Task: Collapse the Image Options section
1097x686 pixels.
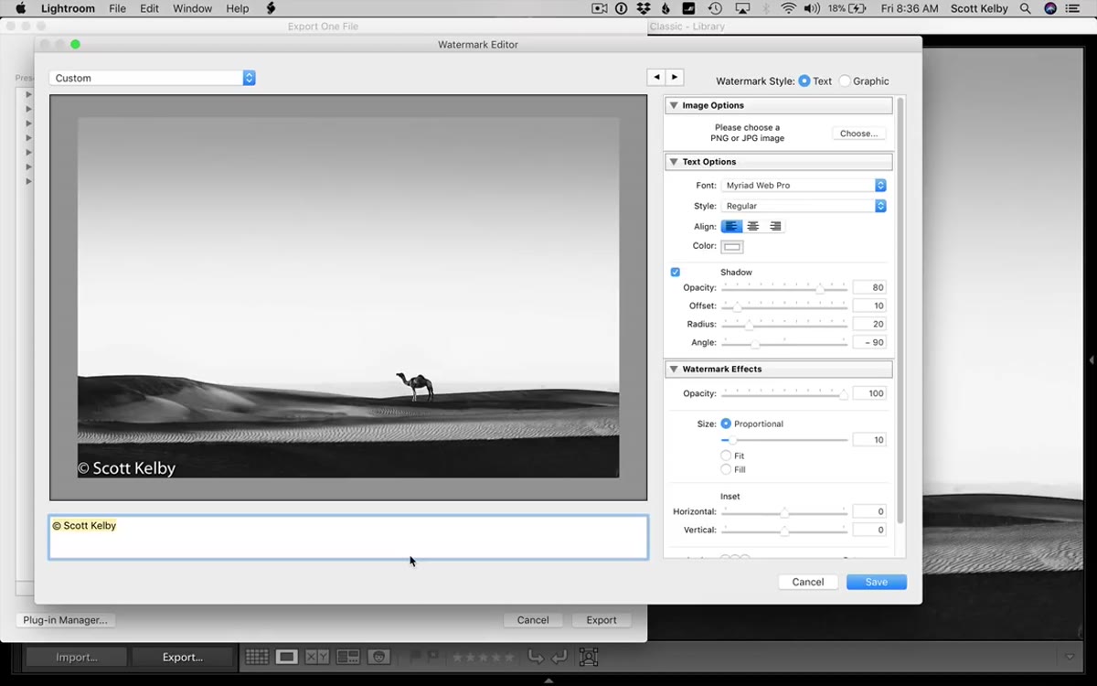Action: click(x=674, y=105)
